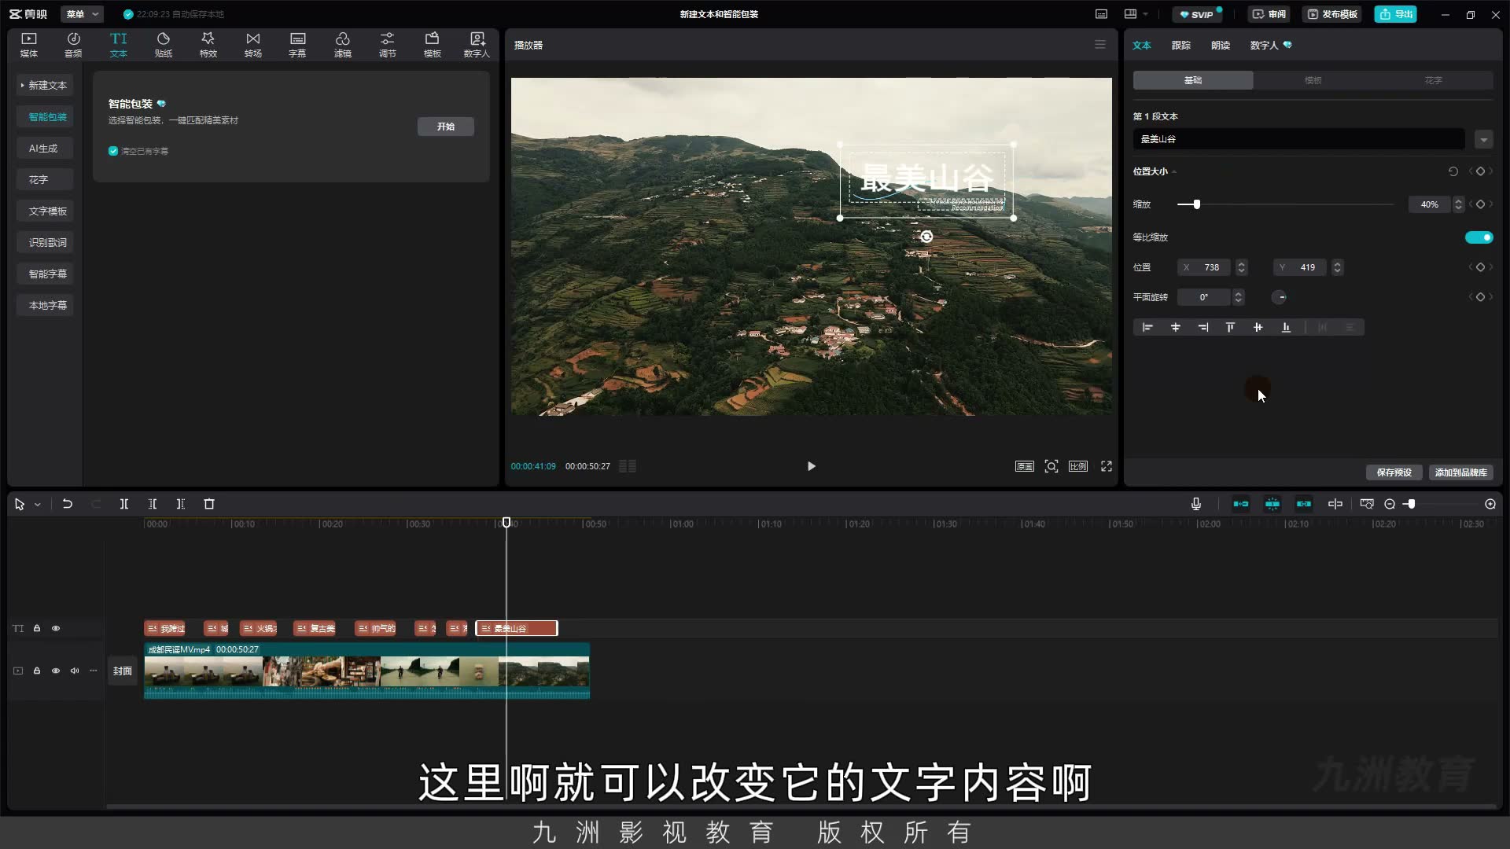1510x849 pixels.
Task: Toggle the 等比缩放 uniform scale switch
Action: click(1479, 237)
